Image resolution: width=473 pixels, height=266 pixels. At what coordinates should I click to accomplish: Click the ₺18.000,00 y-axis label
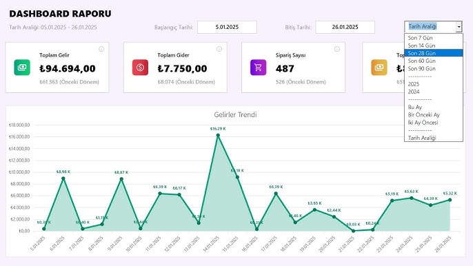(19, 125)
